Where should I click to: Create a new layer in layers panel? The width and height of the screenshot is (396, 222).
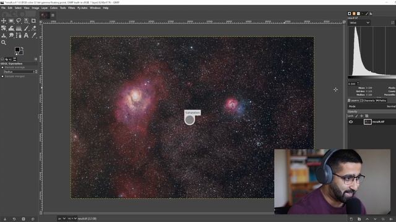(x=351, y=219)
